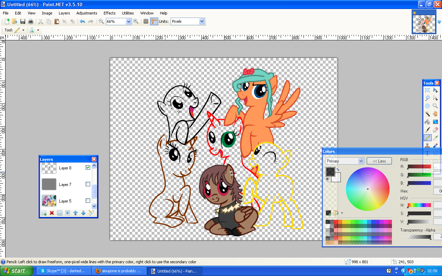This screenshot has height=276, width=442.
Task: Enable visibility checkbox for Layer 5
Action: [x=88, y=201]
